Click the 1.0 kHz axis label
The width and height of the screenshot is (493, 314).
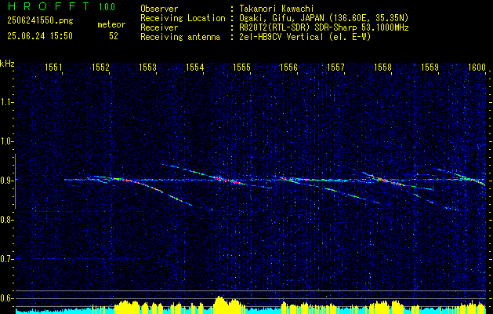(6, 141)
